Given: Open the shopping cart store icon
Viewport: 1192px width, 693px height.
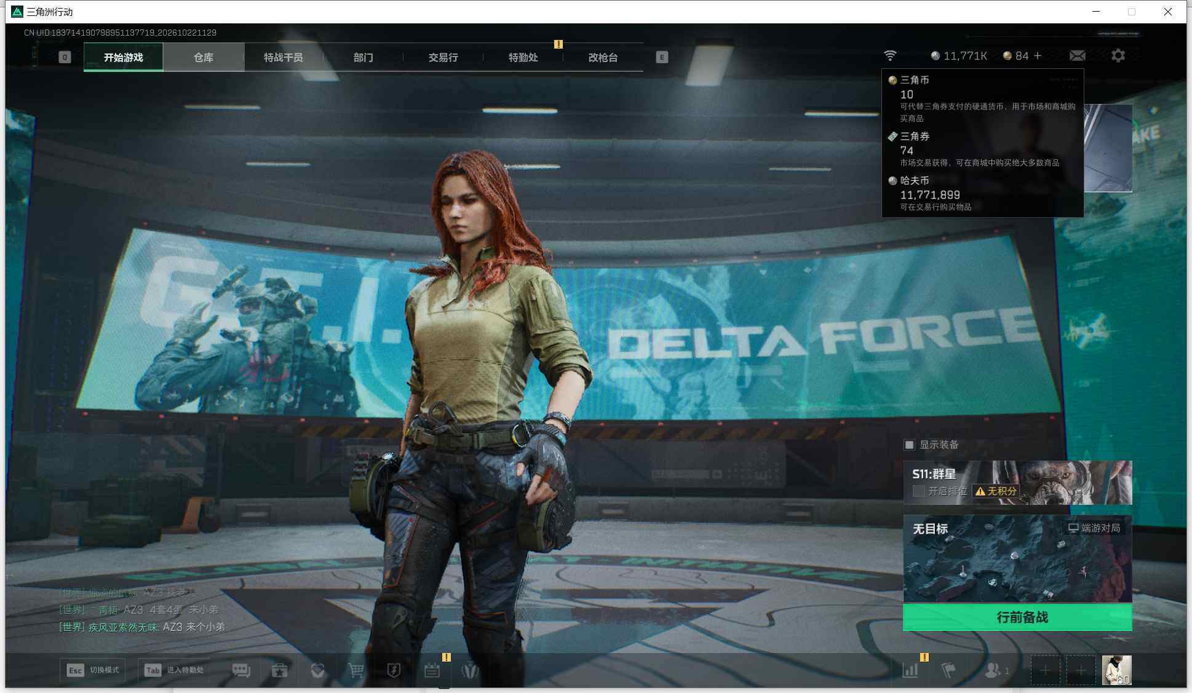Looking at the screenshot, I should pyautogui.click(x=356, y=670).
